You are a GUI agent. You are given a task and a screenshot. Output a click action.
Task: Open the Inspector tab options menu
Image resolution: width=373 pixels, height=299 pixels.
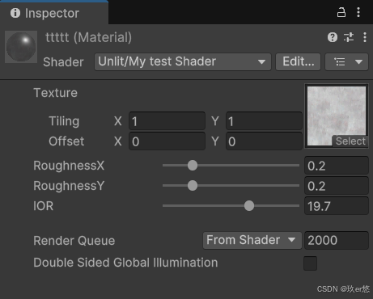358,12
